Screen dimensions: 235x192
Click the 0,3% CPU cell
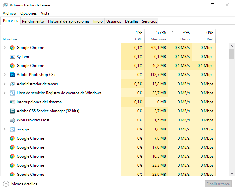pos(133,84)
